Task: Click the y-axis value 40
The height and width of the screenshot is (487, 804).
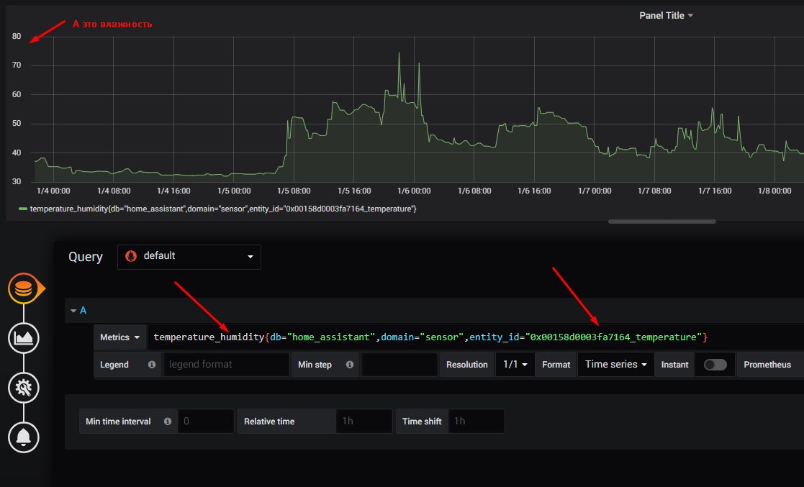Action: tap(17, 153)
